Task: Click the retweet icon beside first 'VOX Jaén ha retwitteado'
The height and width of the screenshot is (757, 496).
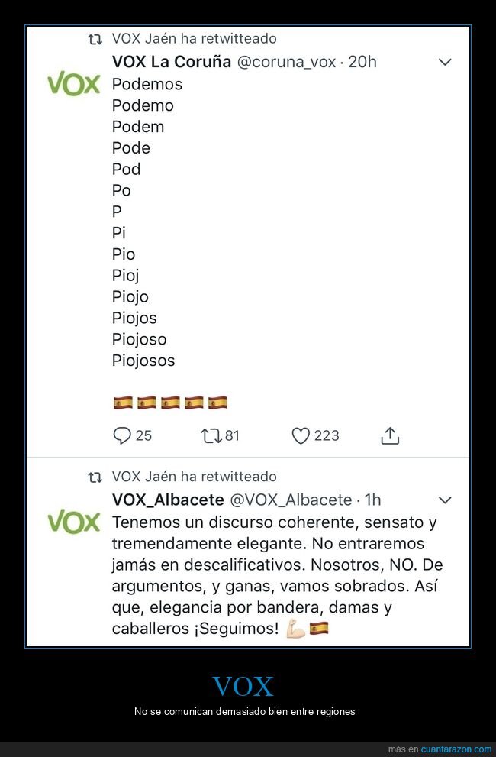Action: pyautogui.click(x=95, y=39)
